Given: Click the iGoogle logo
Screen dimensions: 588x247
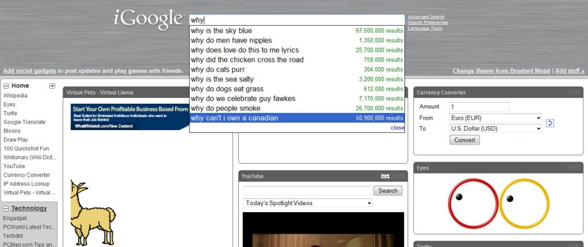Looking at the screenshot, I should (x=148, y=19).
